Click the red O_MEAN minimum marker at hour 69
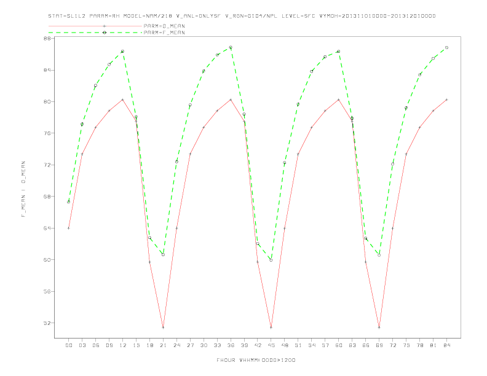The image size is (487, 376). pos(379,327)
